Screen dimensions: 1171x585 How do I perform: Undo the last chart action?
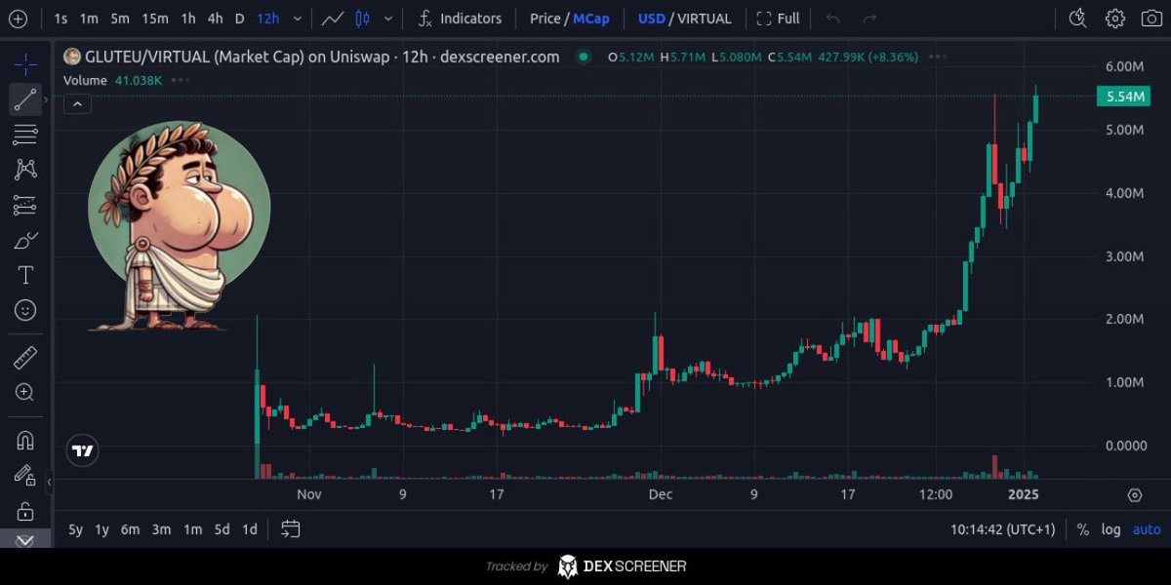[832, 19]
